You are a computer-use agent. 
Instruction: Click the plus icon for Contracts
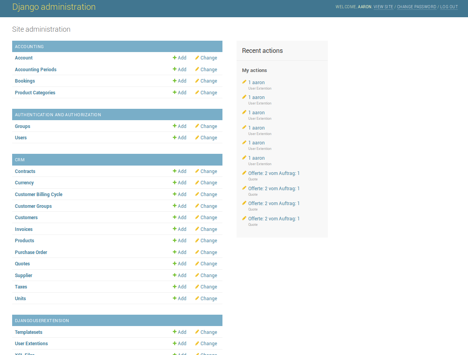click(175, 171)
